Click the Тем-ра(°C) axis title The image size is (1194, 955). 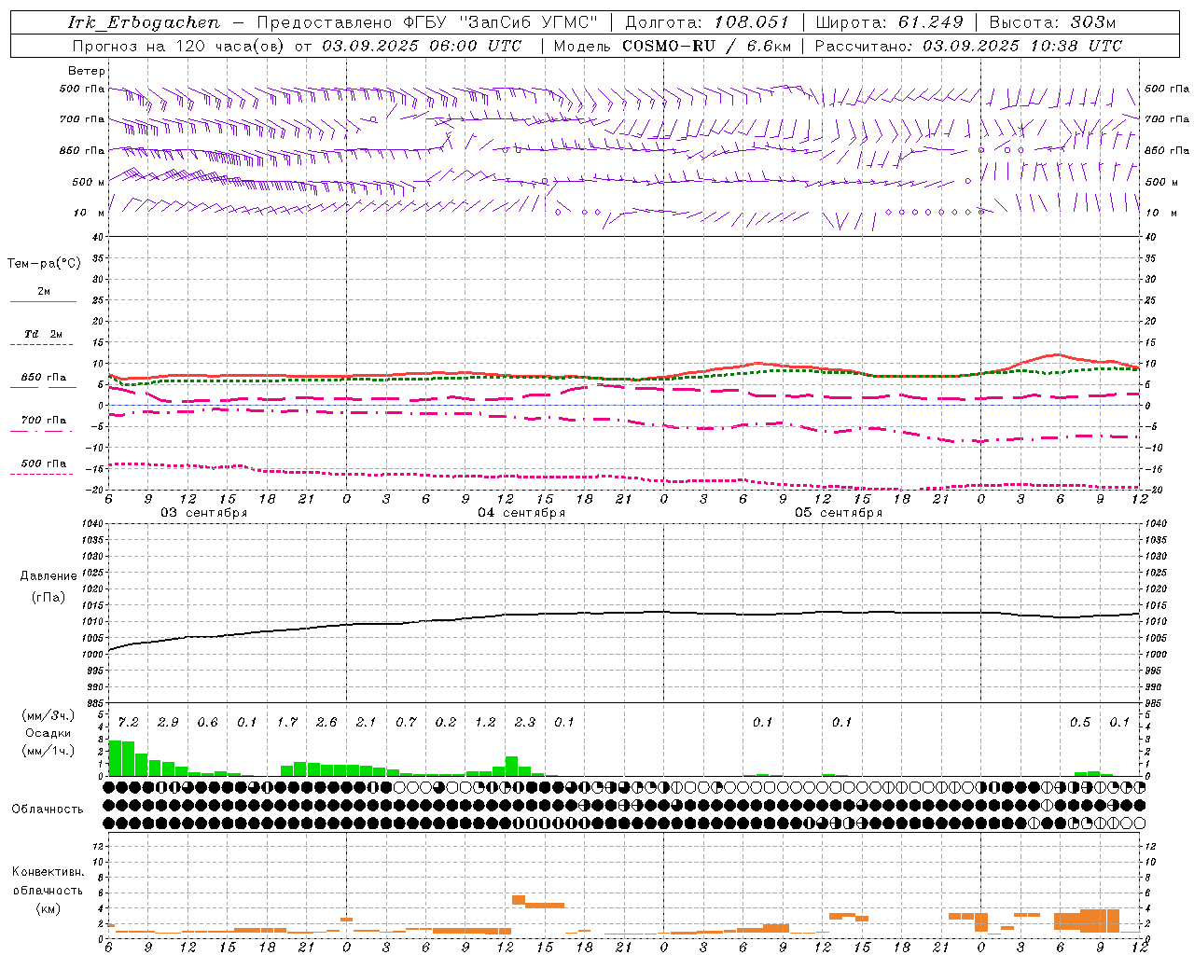coord(44,264)
